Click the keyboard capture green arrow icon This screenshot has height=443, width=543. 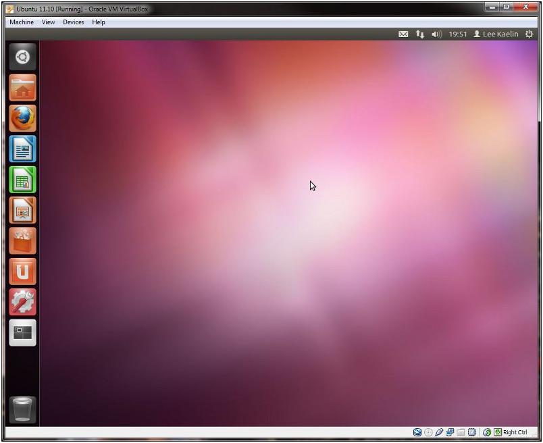point(498,432)
